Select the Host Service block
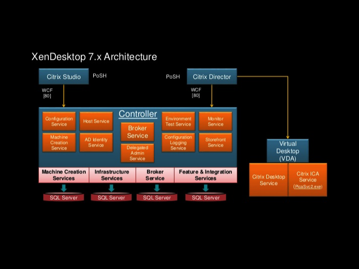 96,121
